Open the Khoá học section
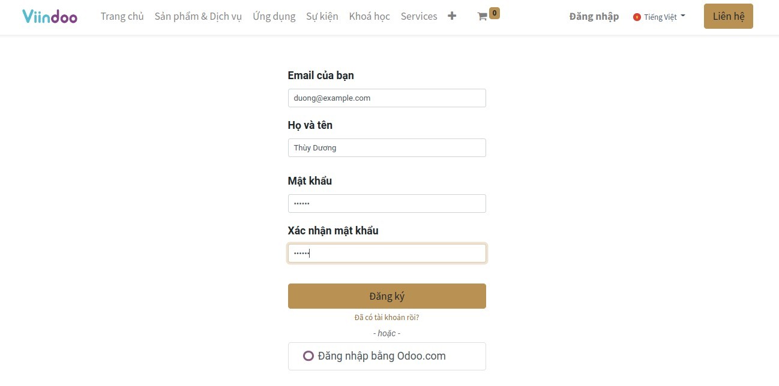This screenshot has width=779, height=386. (369, 16)
